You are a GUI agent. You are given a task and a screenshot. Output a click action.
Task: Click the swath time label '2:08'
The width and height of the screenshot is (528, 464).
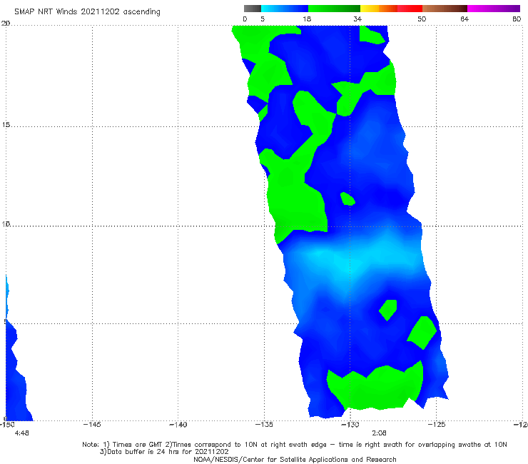379,433
